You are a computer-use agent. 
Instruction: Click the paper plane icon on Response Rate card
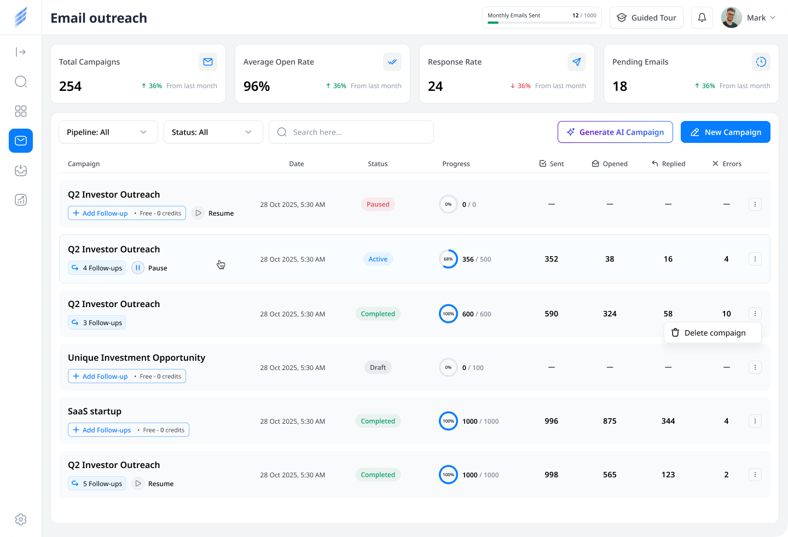pyautogui.click(x=577, y=62)
